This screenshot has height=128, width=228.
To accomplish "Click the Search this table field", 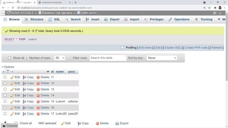I will pos(108,58).
